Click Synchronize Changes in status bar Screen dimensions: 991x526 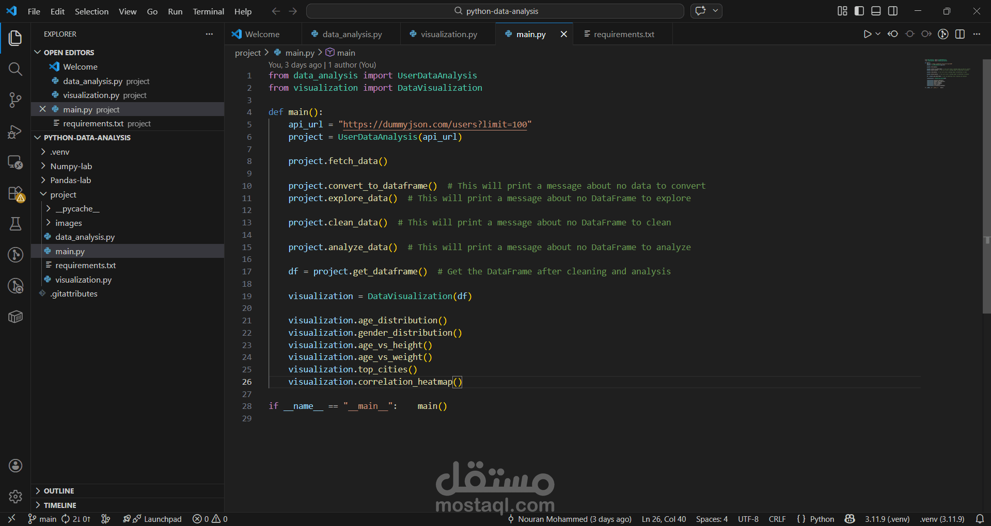click(76, 519)
